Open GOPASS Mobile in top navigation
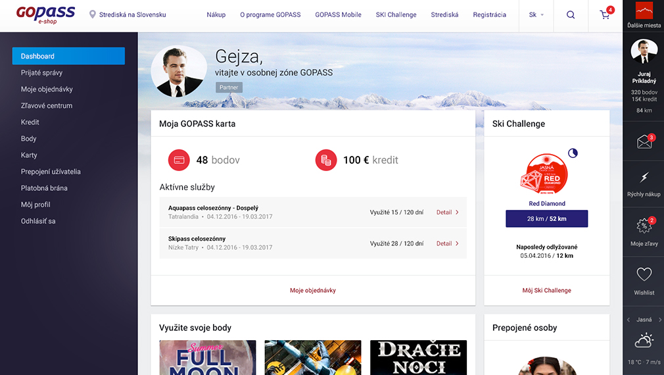This screenshot has width=664, height=375. (338, 15)
